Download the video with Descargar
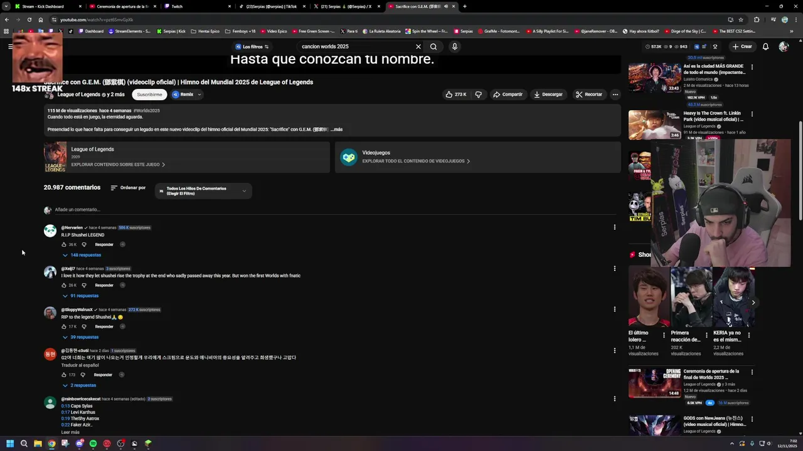Viewport: 803px width, 451px height. pos(548,95)
